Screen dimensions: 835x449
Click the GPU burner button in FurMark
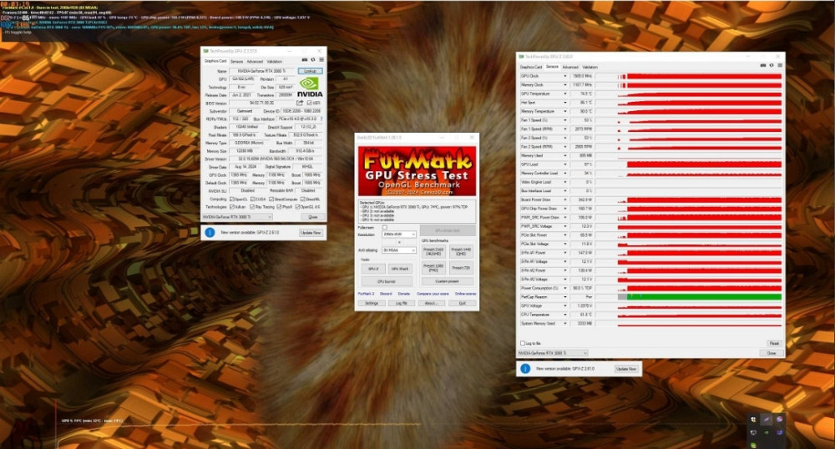click(x=385, y=281)
